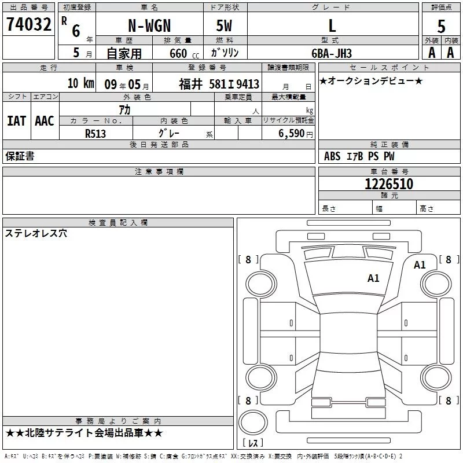The height and width of the screenshot is (463, 463).
Task: Click the inspection date 09年05月
Action: point(127,84)
